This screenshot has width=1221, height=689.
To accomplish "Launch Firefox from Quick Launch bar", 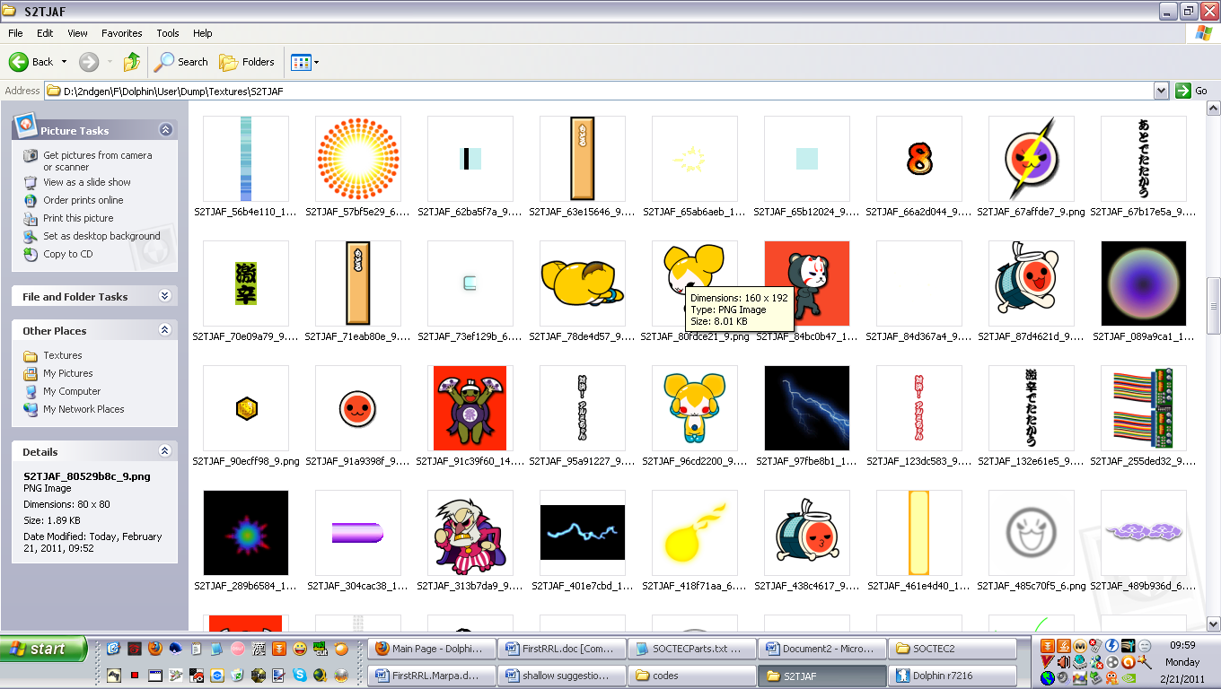I will click(x=154, y=648).
